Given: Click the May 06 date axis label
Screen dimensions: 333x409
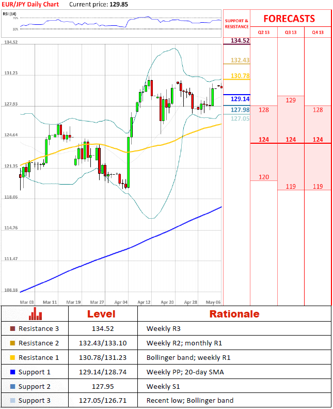Looking at the screenshot, I should (213, 302).
